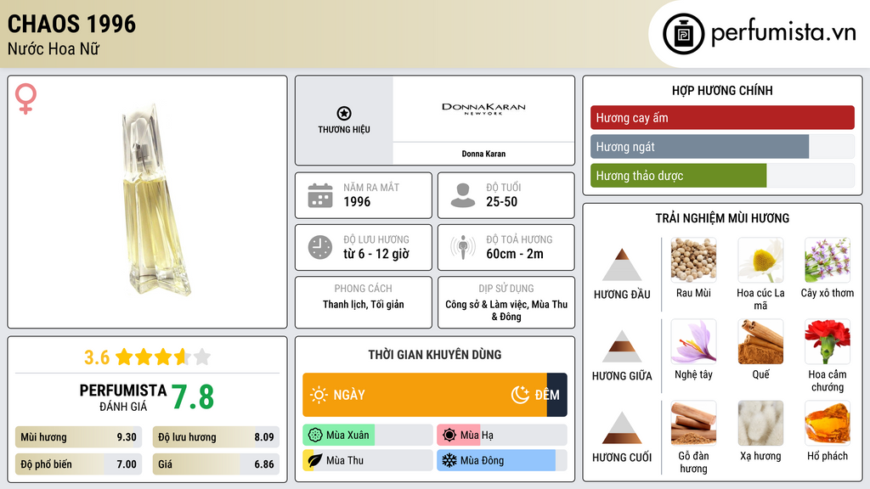Image resolution: width=870 pixels, height=489 pixels.
Task: Click the clock icon for longevity
Action: pyautogui.click(x=319, y=247)
